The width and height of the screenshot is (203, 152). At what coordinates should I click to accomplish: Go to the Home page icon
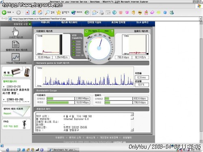coord(40,13)
